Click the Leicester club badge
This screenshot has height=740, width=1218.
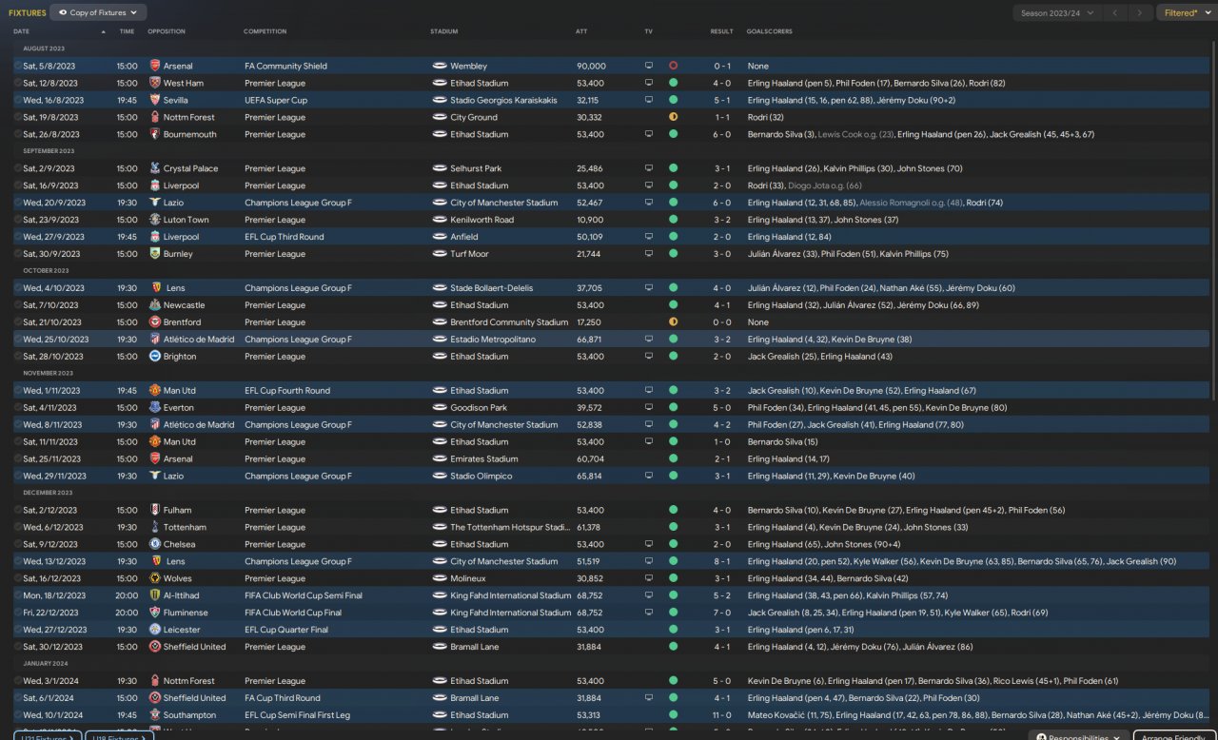point(155,630)
